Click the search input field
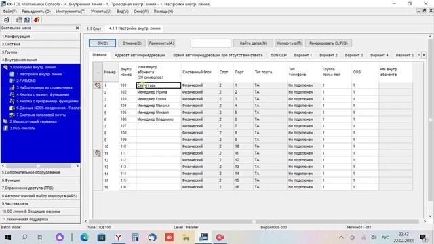Viewport: 434px width, 244px height. click(211, 43)
